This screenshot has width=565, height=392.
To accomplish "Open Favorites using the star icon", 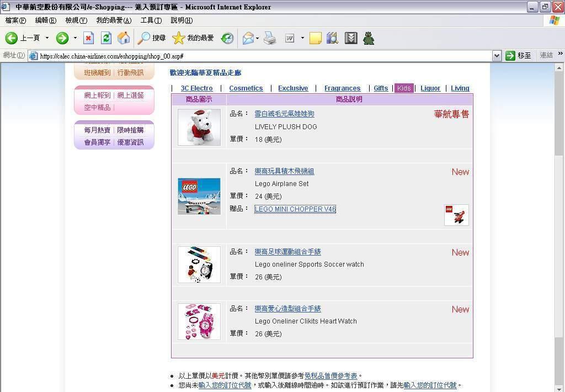I will coord(178,38).
